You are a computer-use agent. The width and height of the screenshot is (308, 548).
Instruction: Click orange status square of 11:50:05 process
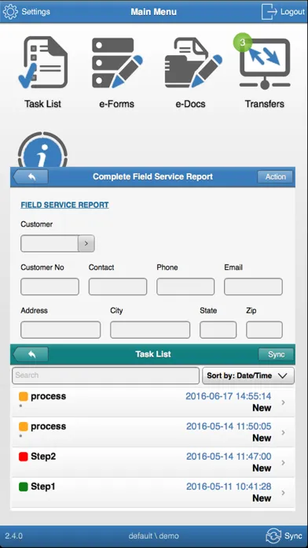click(x=24, y=427)
